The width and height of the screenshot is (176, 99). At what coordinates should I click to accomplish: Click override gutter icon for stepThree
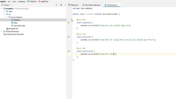[68, 51]
